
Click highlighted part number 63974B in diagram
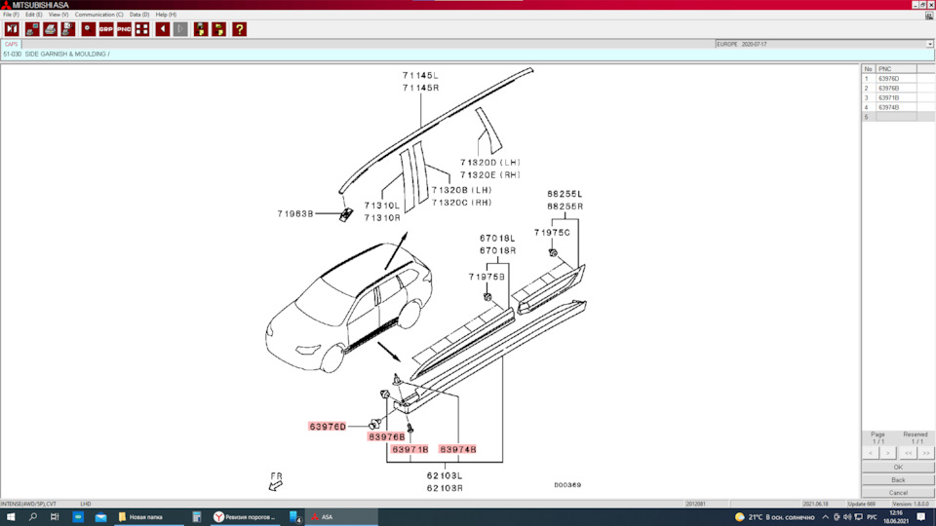coord(458,450)
